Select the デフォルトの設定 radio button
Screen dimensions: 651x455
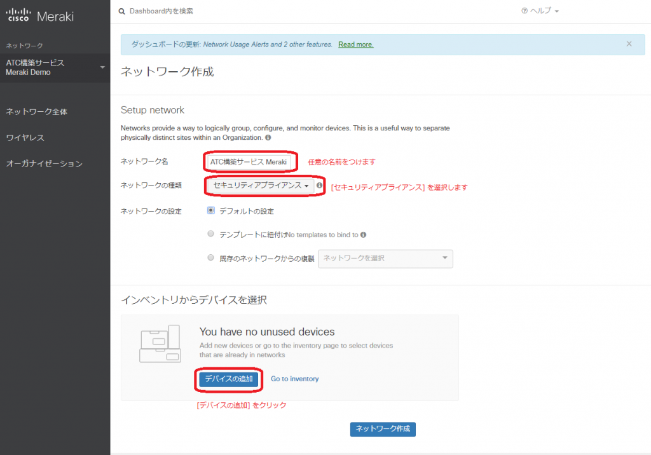point(211,210)
